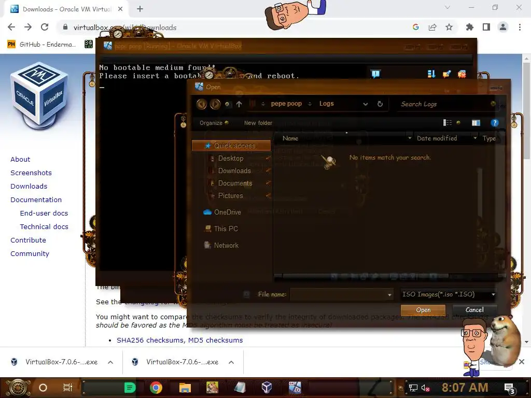Open VirtualBox cube icon on taskbar
This screenshot has height=398, width=531.
(x=267, y=387)
